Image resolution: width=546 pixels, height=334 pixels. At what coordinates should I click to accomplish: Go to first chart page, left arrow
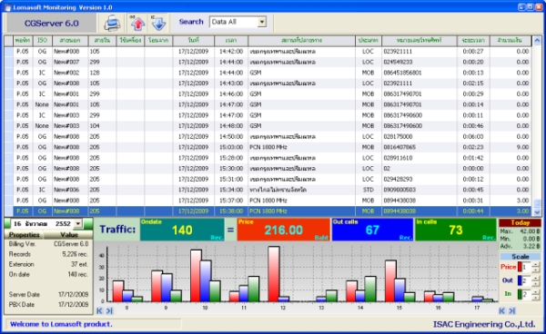click(99, 310)
